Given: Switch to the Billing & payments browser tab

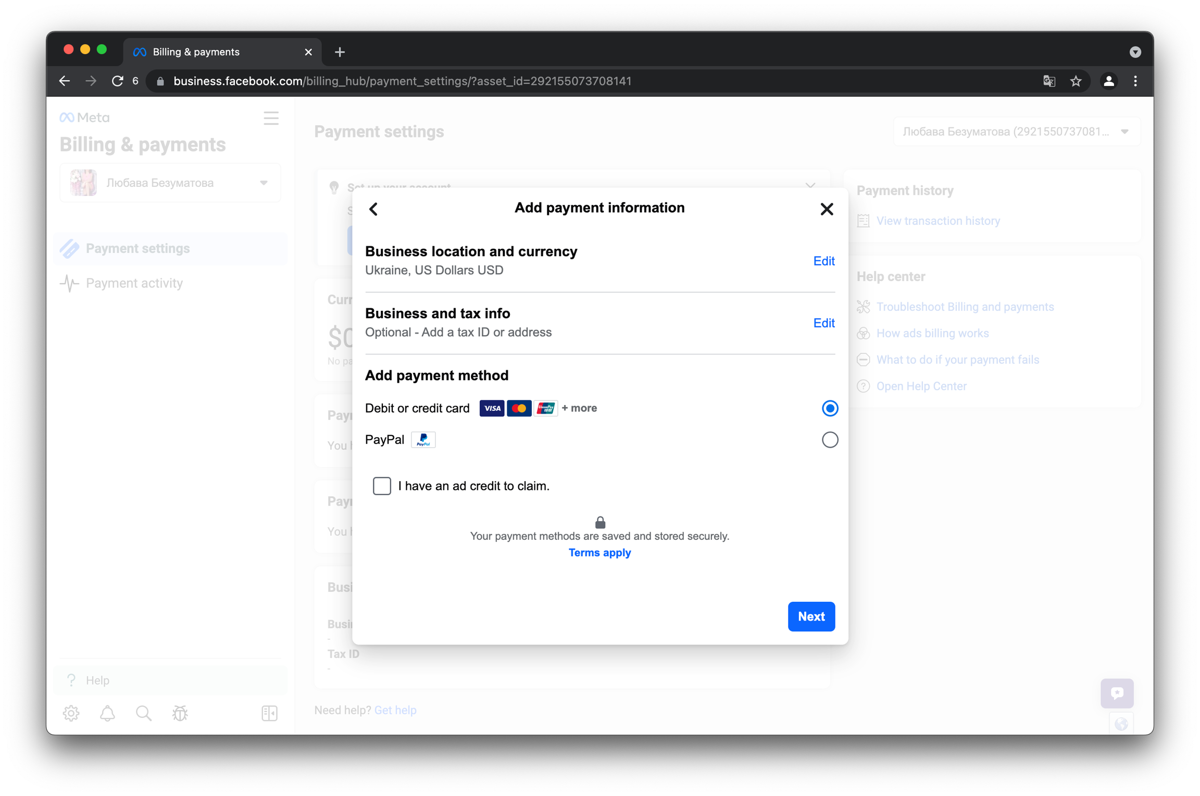Looking at the screenshot, I should [221, 52].
